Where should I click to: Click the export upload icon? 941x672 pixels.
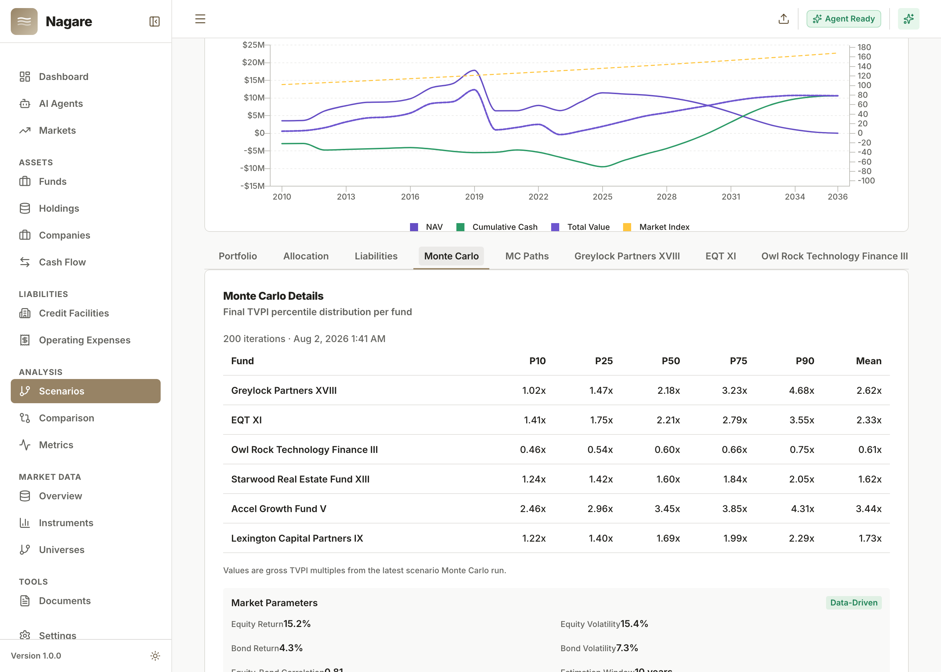click(783, 19)
